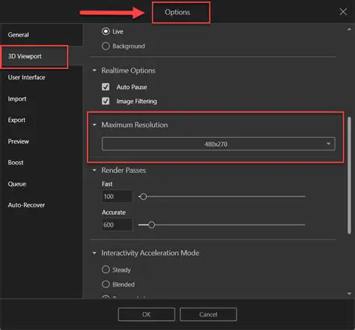Select the Steady acceleration mode
The image size is (355, 330).
pyautogui.click(x=106, y=269)
